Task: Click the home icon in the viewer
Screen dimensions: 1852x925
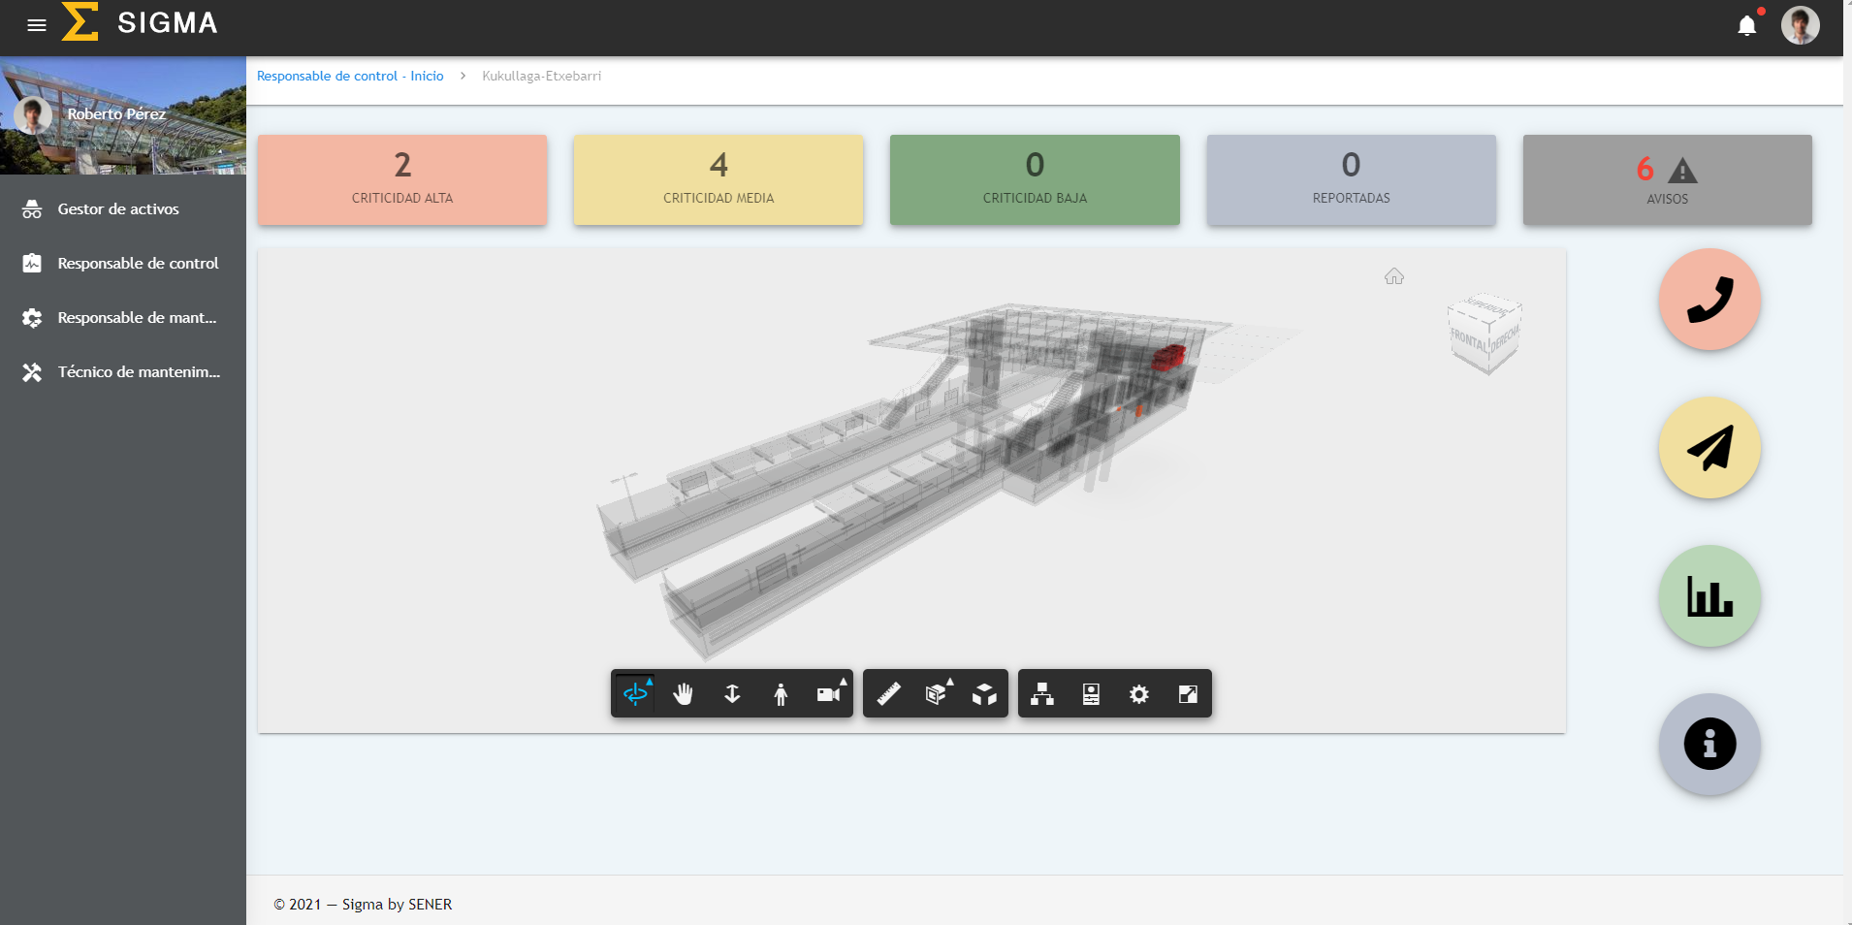Action: pos(1393,275)
